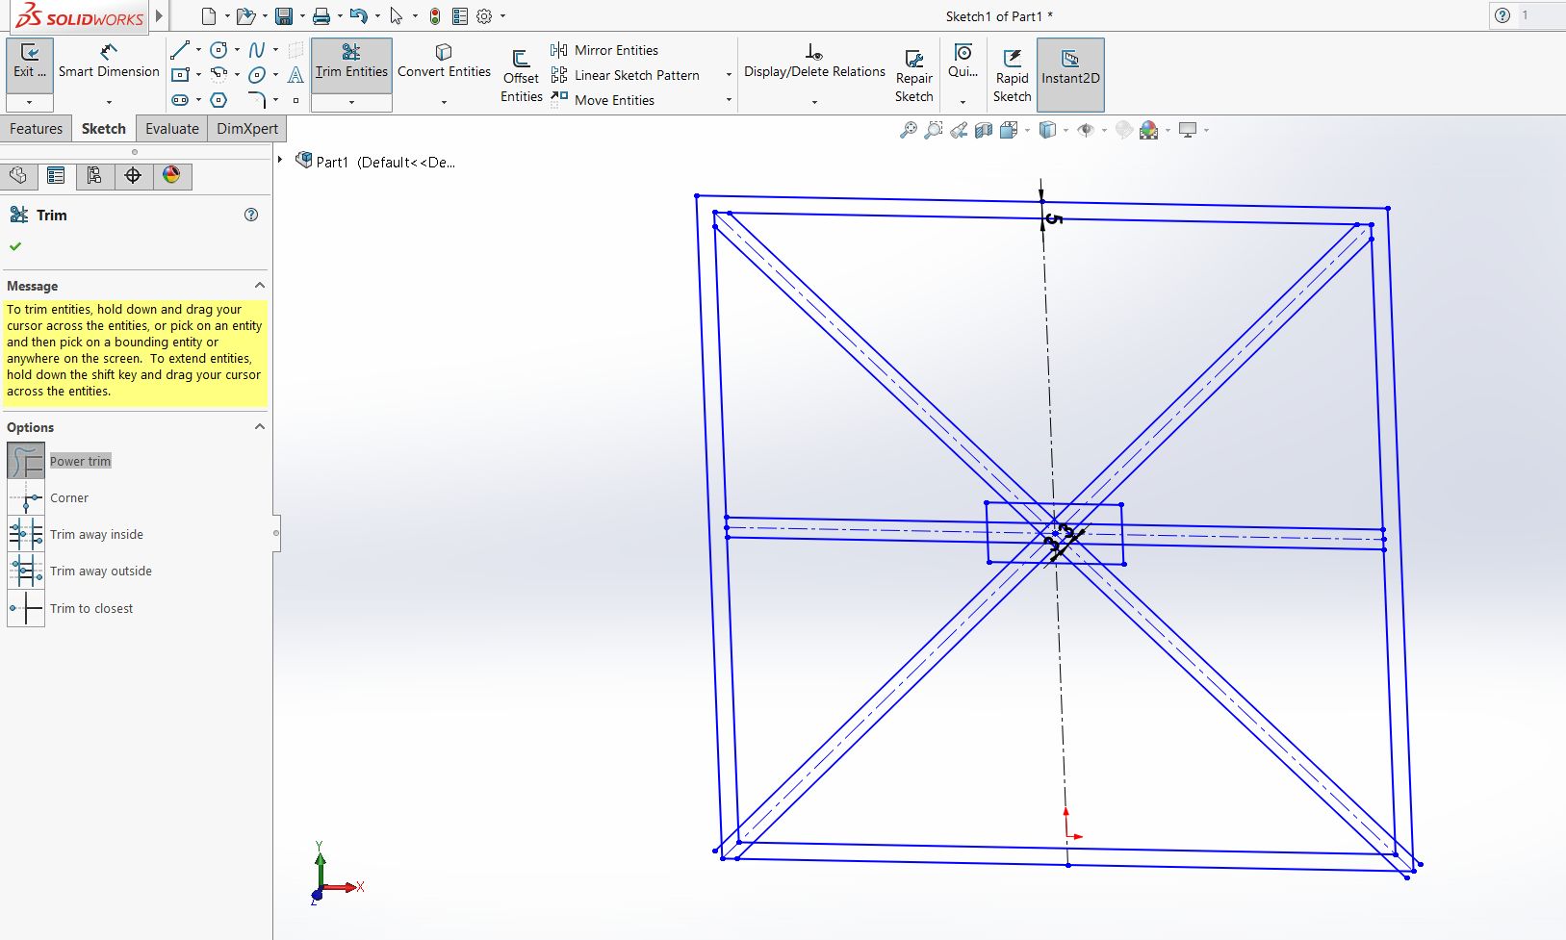Toggle Exit Sketch button
This screenshot has height=940, width=1566.
coord(30,64)
